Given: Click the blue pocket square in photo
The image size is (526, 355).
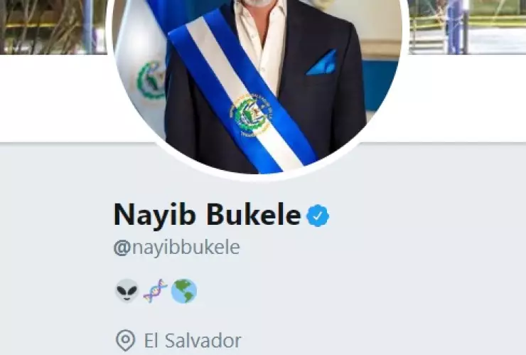Looking at the screenshot, I should (321, 63).
